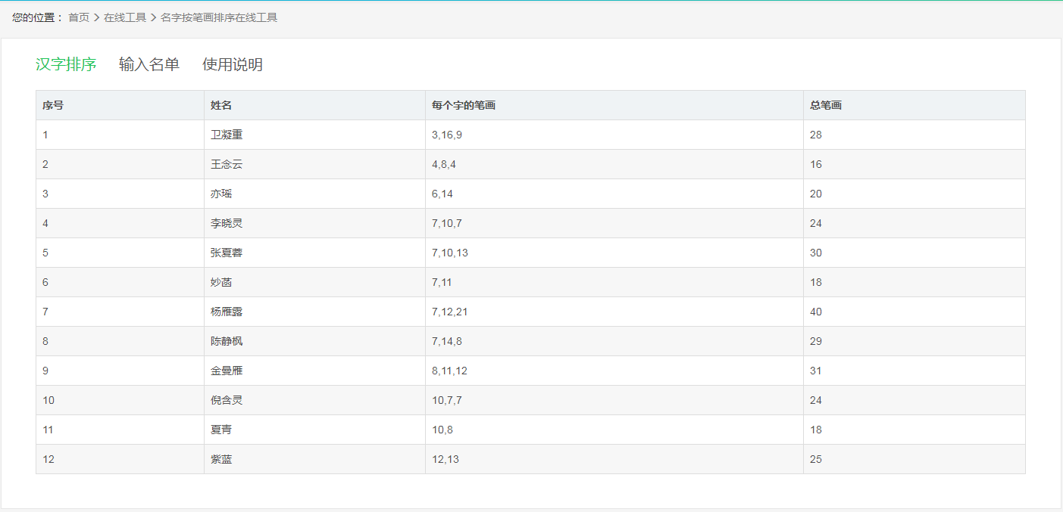The image size is (1063, 512).
Task: Open the 使用说明 tab
Action: 231,64
